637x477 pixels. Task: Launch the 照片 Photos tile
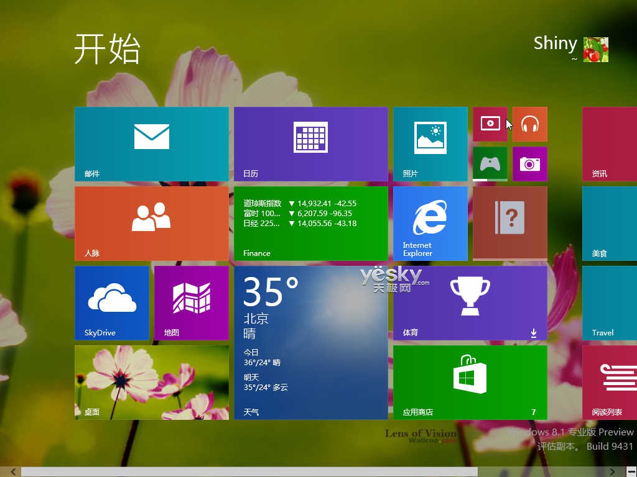point(430,144)
